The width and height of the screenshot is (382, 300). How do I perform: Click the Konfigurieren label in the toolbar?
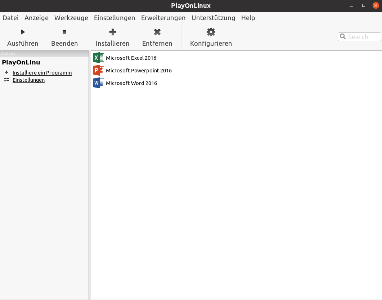211,43
